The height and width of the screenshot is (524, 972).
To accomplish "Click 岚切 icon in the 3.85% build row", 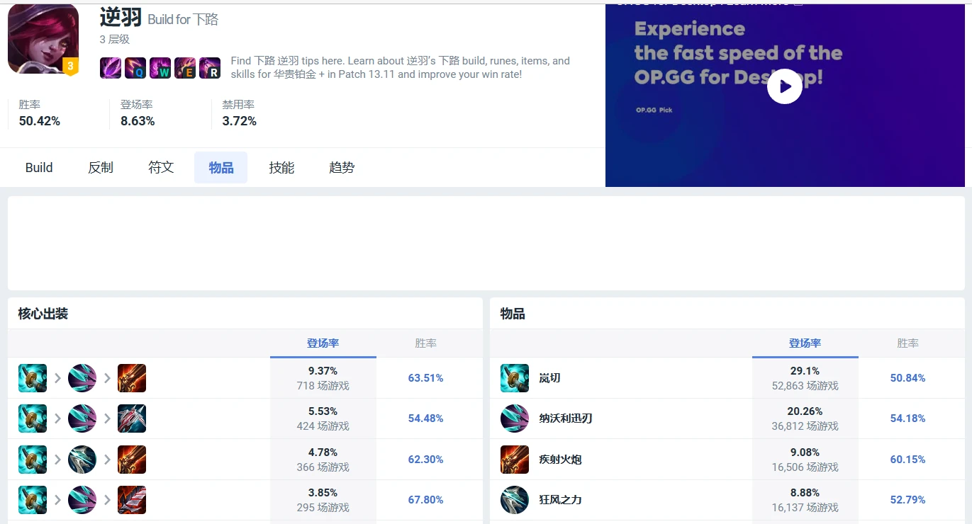I will point(33,500).
